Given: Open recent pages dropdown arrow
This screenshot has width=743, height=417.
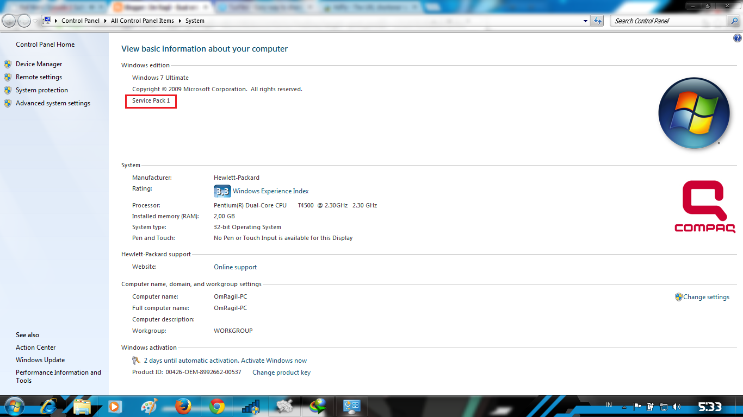Looking at the screenshot, I should (x=35, y=21).
